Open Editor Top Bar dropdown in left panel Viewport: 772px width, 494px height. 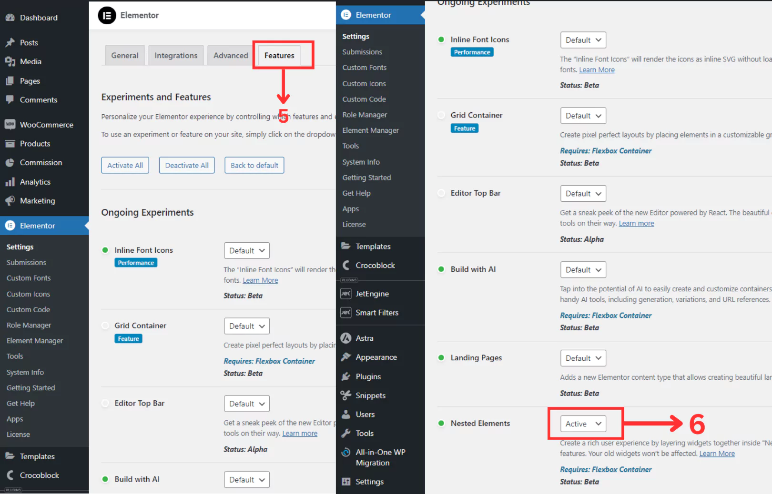(x=247, y=404)
